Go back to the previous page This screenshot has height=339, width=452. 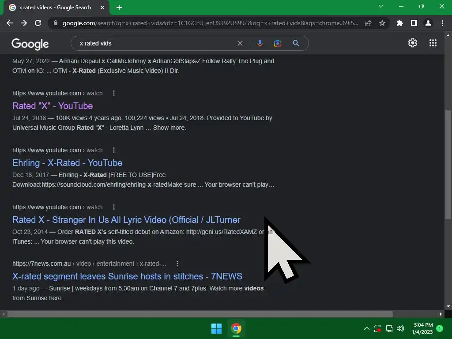click(x=10, y=23)
